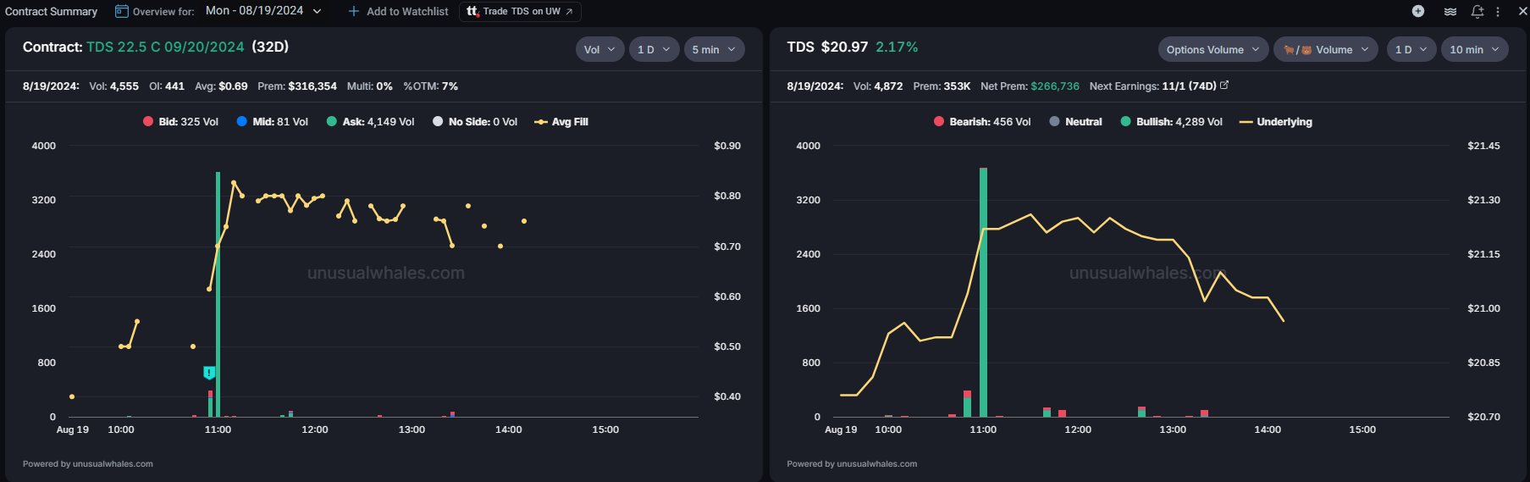The image size is (1530, 482).
Task: Toggle the Ask 4,149 Vol legend series
Action: [x=370, y=122]
